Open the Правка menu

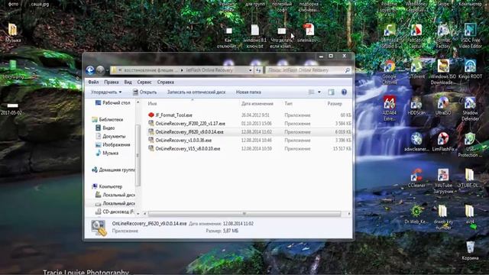[x=112, y=82]
